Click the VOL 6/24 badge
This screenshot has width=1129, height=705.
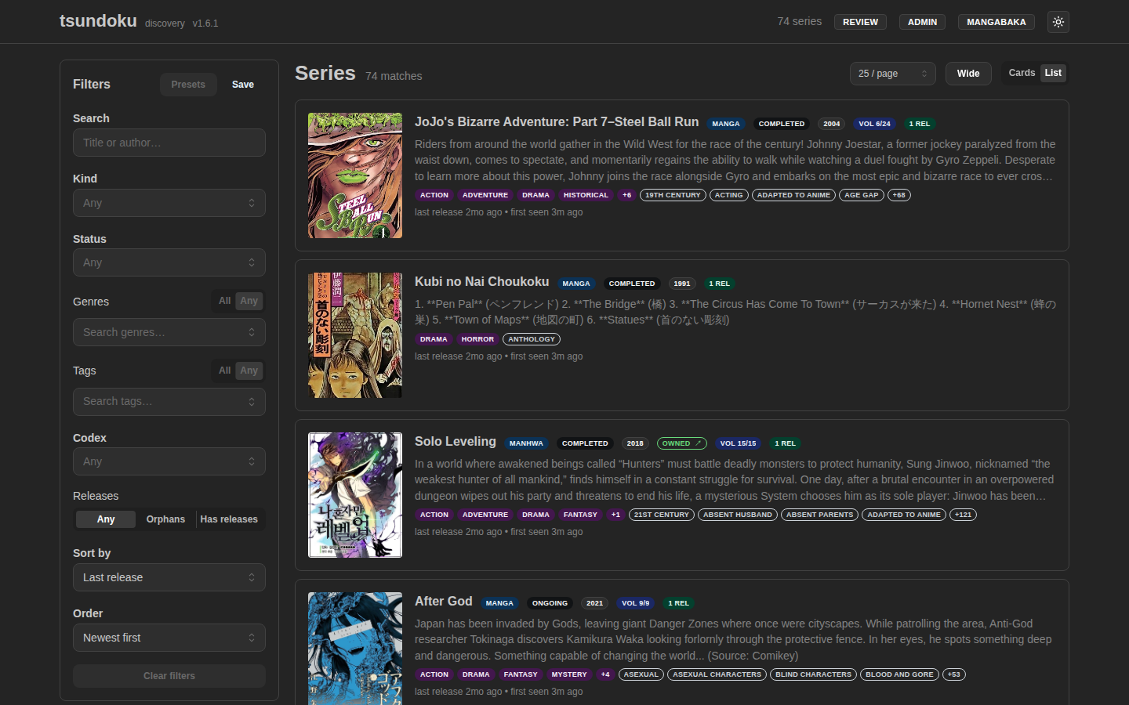coord(874,124)
